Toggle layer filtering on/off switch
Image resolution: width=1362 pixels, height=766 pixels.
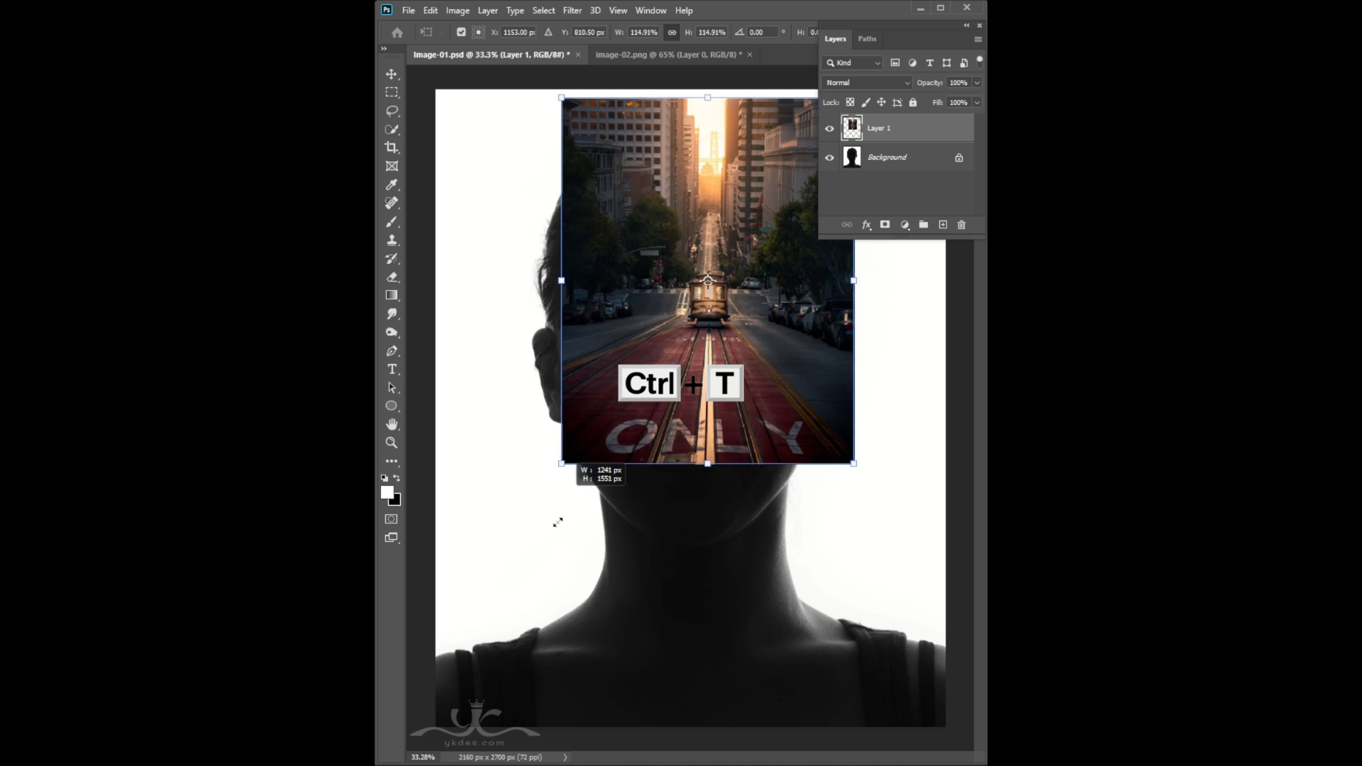tap(980, 62)
